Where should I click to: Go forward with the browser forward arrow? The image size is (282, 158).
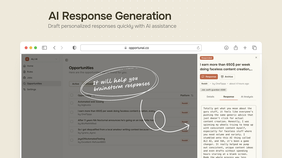coord(62,48)
